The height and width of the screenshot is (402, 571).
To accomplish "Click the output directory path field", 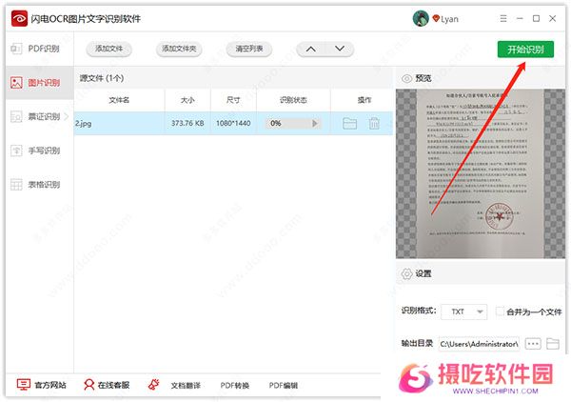I will [x=478, y=343].
